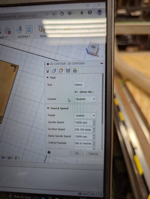
Task: Adjust the Ramp Spindle Speed stepper arrows
Action: tap(94, 137)
